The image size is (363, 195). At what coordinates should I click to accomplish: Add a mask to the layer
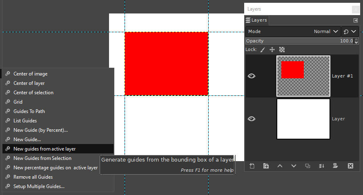(x=335, y=166)
